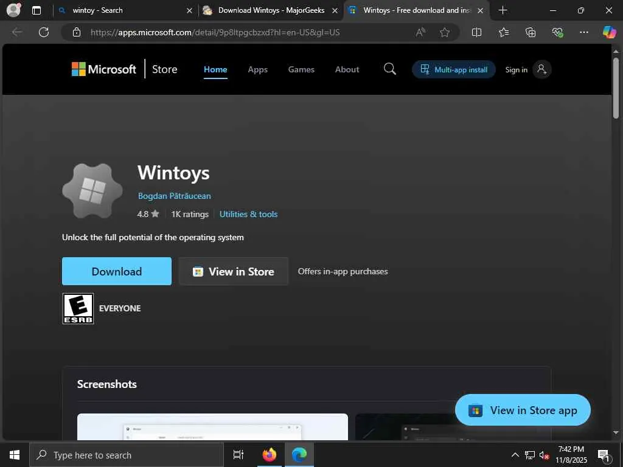Click the taskbar search box
This screenshot has width=623, height=467.
point(127,455)
